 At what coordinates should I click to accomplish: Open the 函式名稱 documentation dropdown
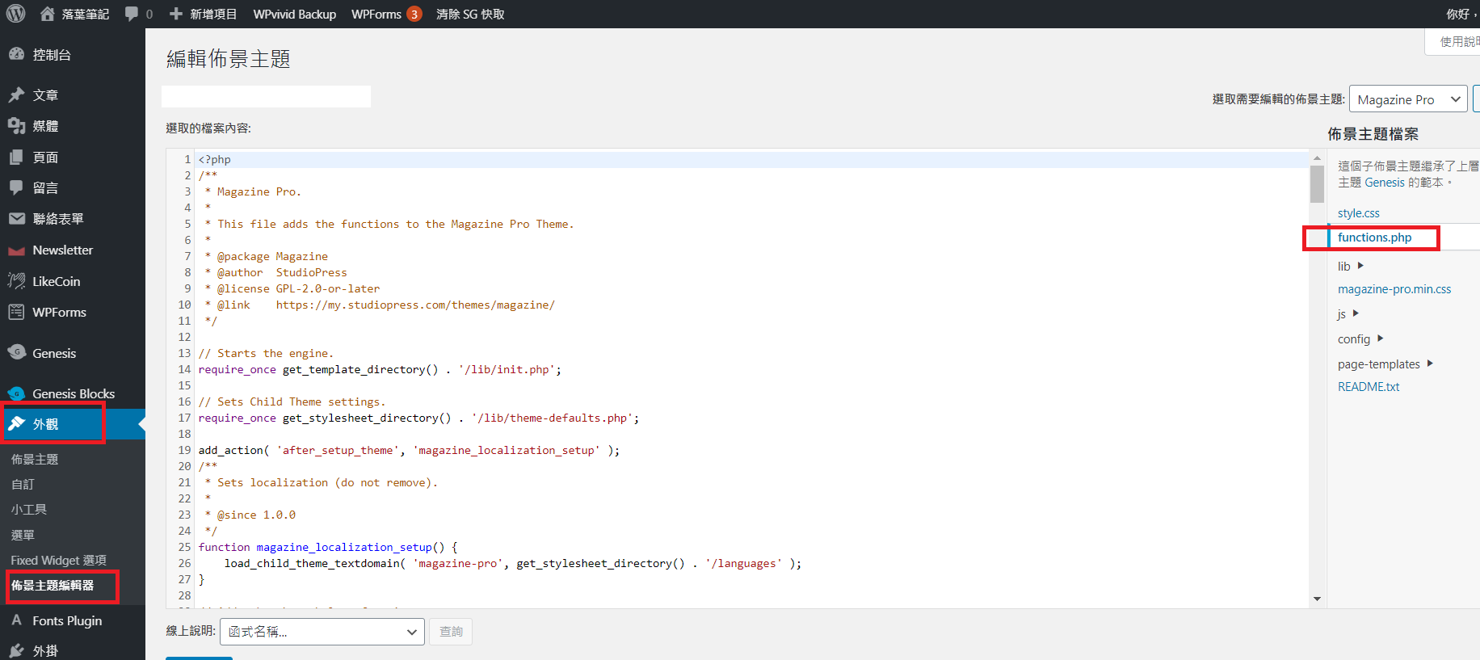322,632
